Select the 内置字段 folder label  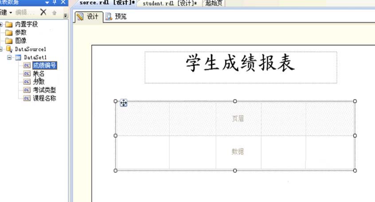pyautogui.click(x=27, y=24)
